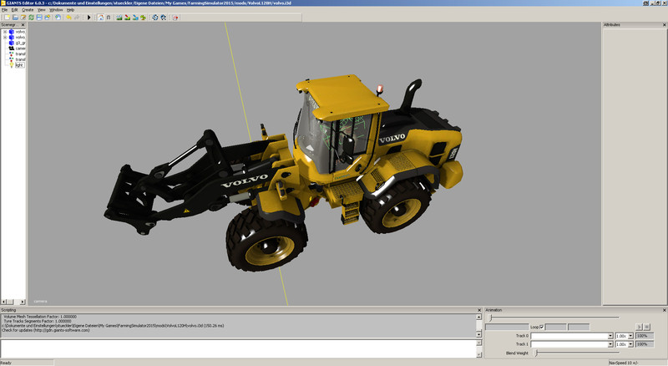Click the New scene toolbar icon

point(7,18)
